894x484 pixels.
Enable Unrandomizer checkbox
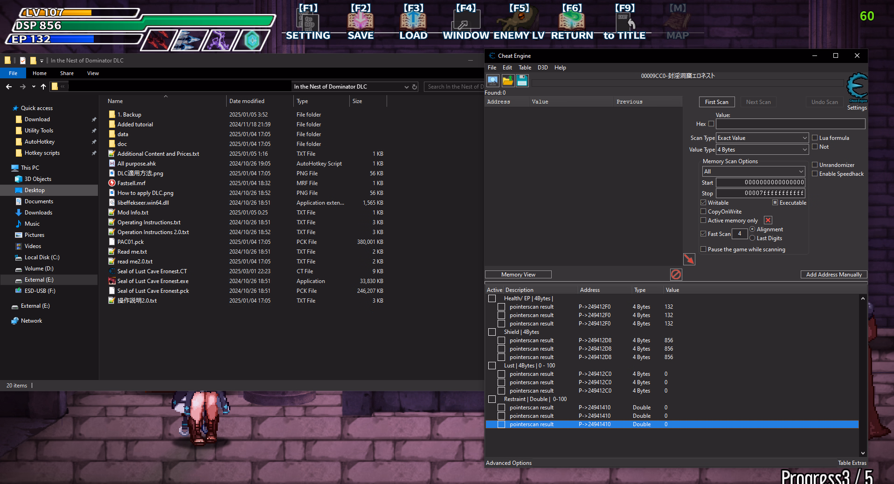815,165
